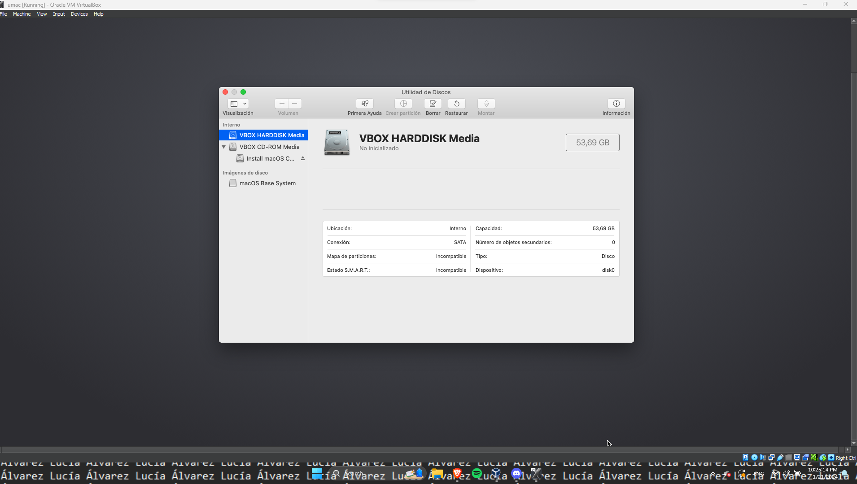Select VBOX HARDDISK Media in sidebar

[x=271, y=135]
